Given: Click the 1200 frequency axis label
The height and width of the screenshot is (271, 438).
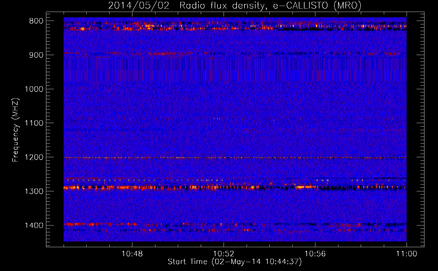Looking at the screenshot, I should tap(34, 157).
